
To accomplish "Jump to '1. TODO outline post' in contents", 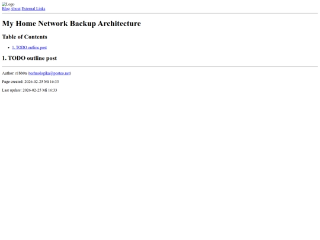I will (30, 47).
